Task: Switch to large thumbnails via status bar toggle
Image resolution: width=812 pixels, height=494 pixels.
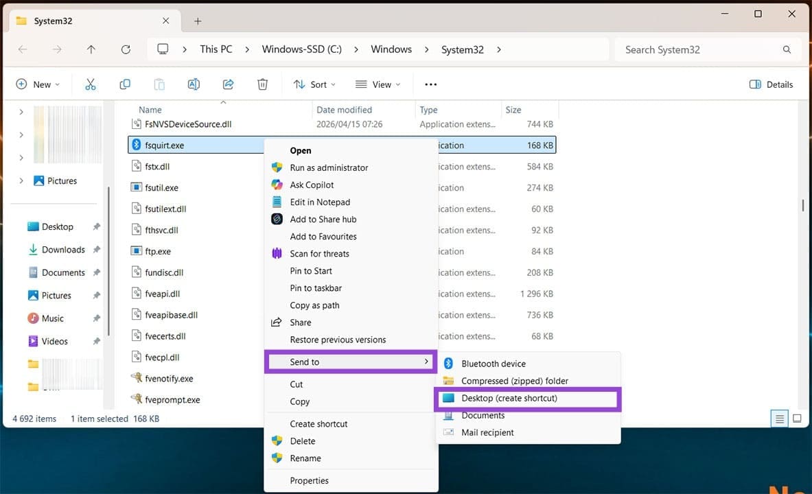Action: click(797, 419)
